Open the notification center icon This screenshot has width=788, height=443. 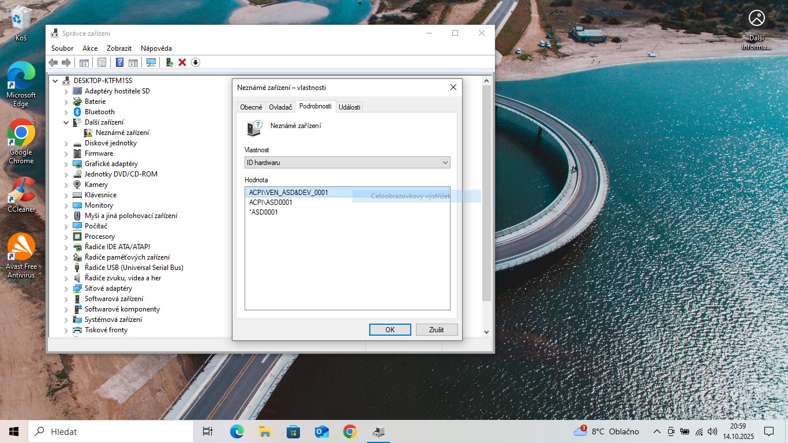pos(768,431)
